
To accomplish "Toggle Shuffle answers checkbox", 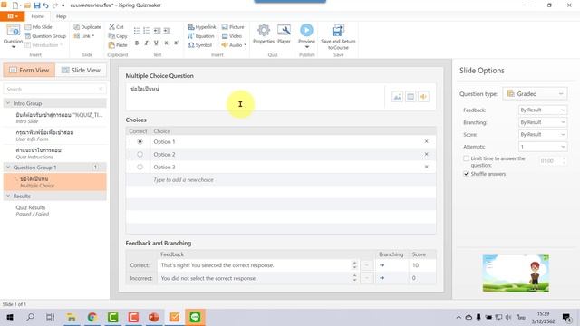I will click(466, 174).
